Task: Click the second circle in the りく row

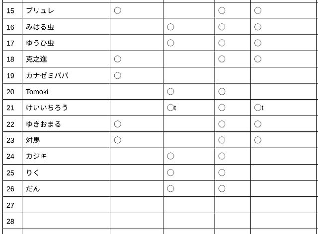Action: 222,173
